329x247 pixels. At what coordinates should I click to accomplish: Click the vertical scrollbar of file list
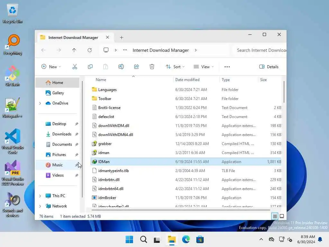coord(284,92)
